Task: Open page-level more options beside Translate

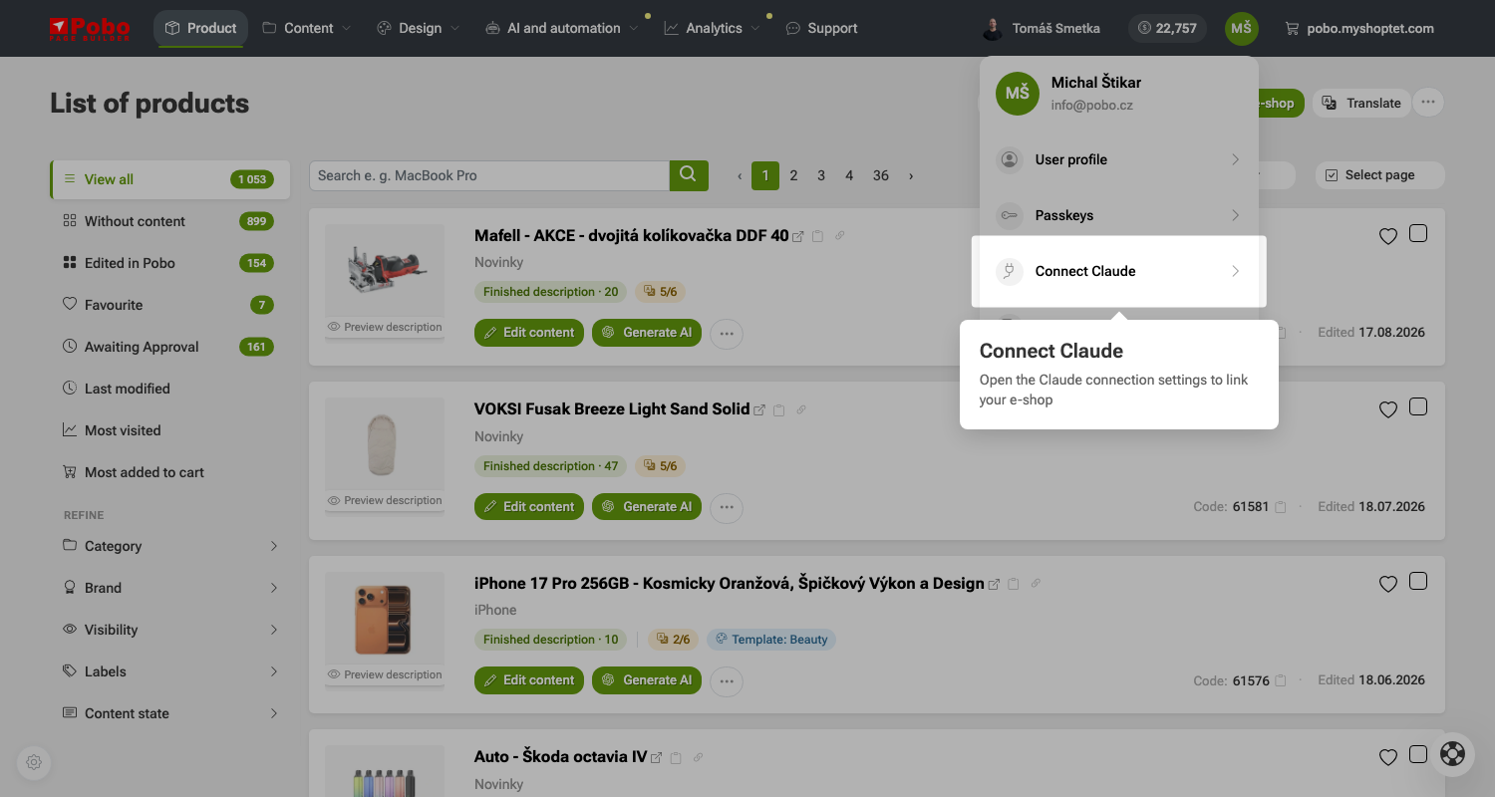Action: coord(1428,103)
